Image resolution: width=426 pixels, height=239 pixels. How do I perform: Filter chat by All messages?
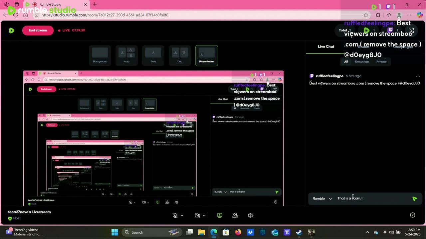pyautogui.click(x=346, y=61)
